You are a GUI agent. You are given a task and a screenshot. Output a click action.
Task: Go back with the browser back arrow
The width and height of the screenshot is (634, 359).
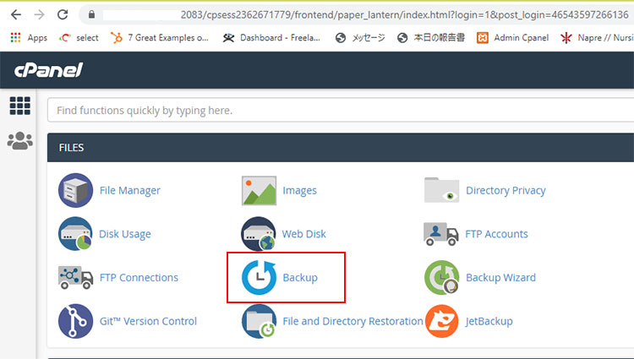(16, 15)
